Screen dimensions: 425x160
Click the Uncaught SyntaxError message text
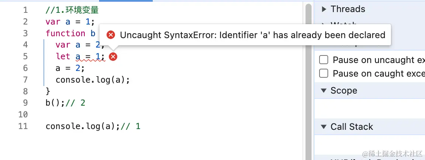[x=252, y=35]
